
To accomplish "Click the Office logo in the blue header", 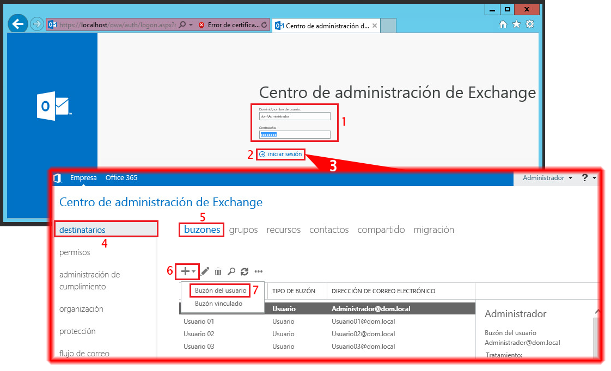I will pos(57,178).
